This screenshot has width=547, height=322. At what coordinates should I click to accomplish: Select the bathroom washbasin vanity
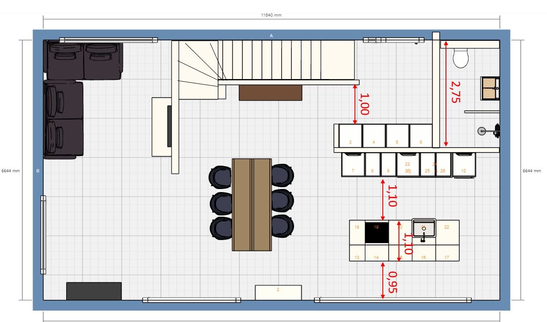[x=490, y=88]
